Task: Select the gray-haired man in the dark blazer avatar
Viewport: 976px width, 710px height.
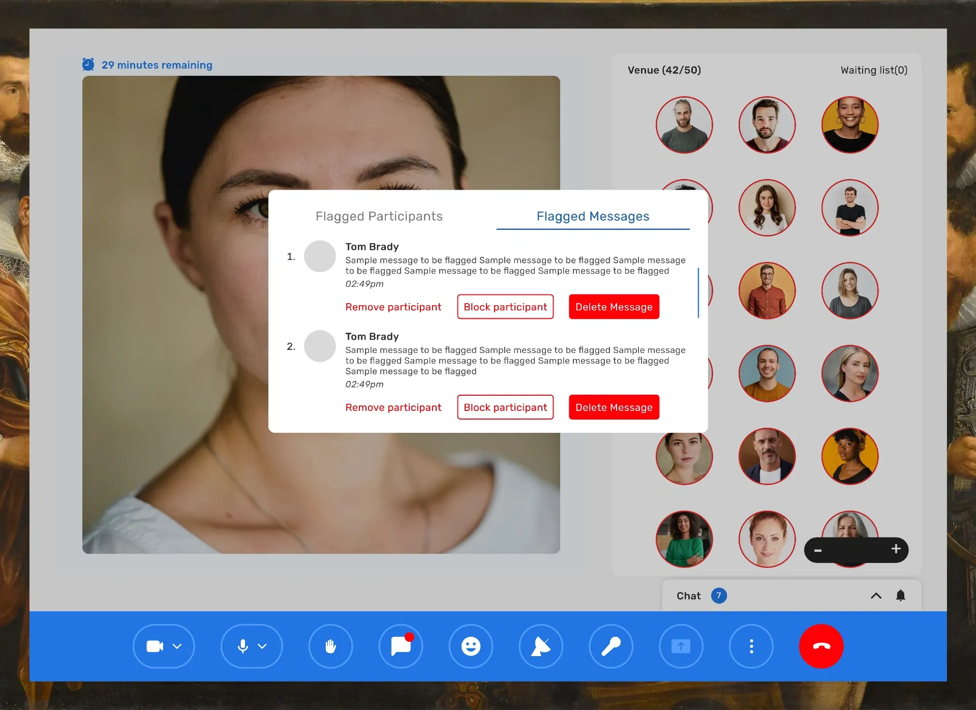Action: (x=767, y=456)
